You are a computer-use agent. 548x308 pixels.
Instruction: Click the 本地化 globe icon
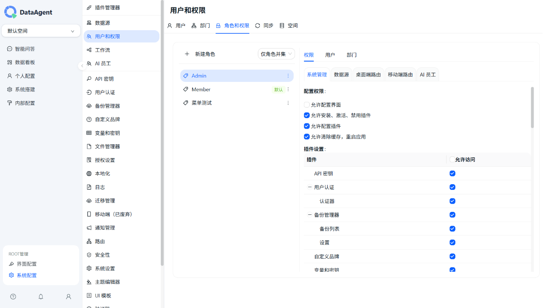[x=89, y=174]
